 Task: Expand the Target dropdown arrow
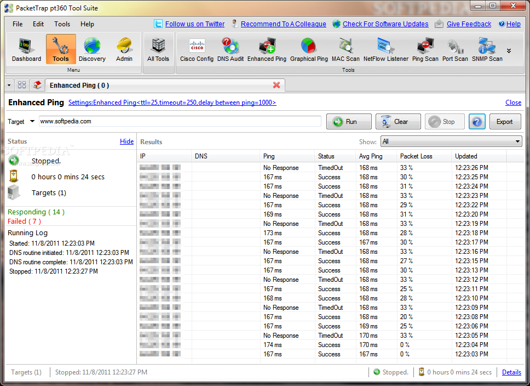point(32,121)
